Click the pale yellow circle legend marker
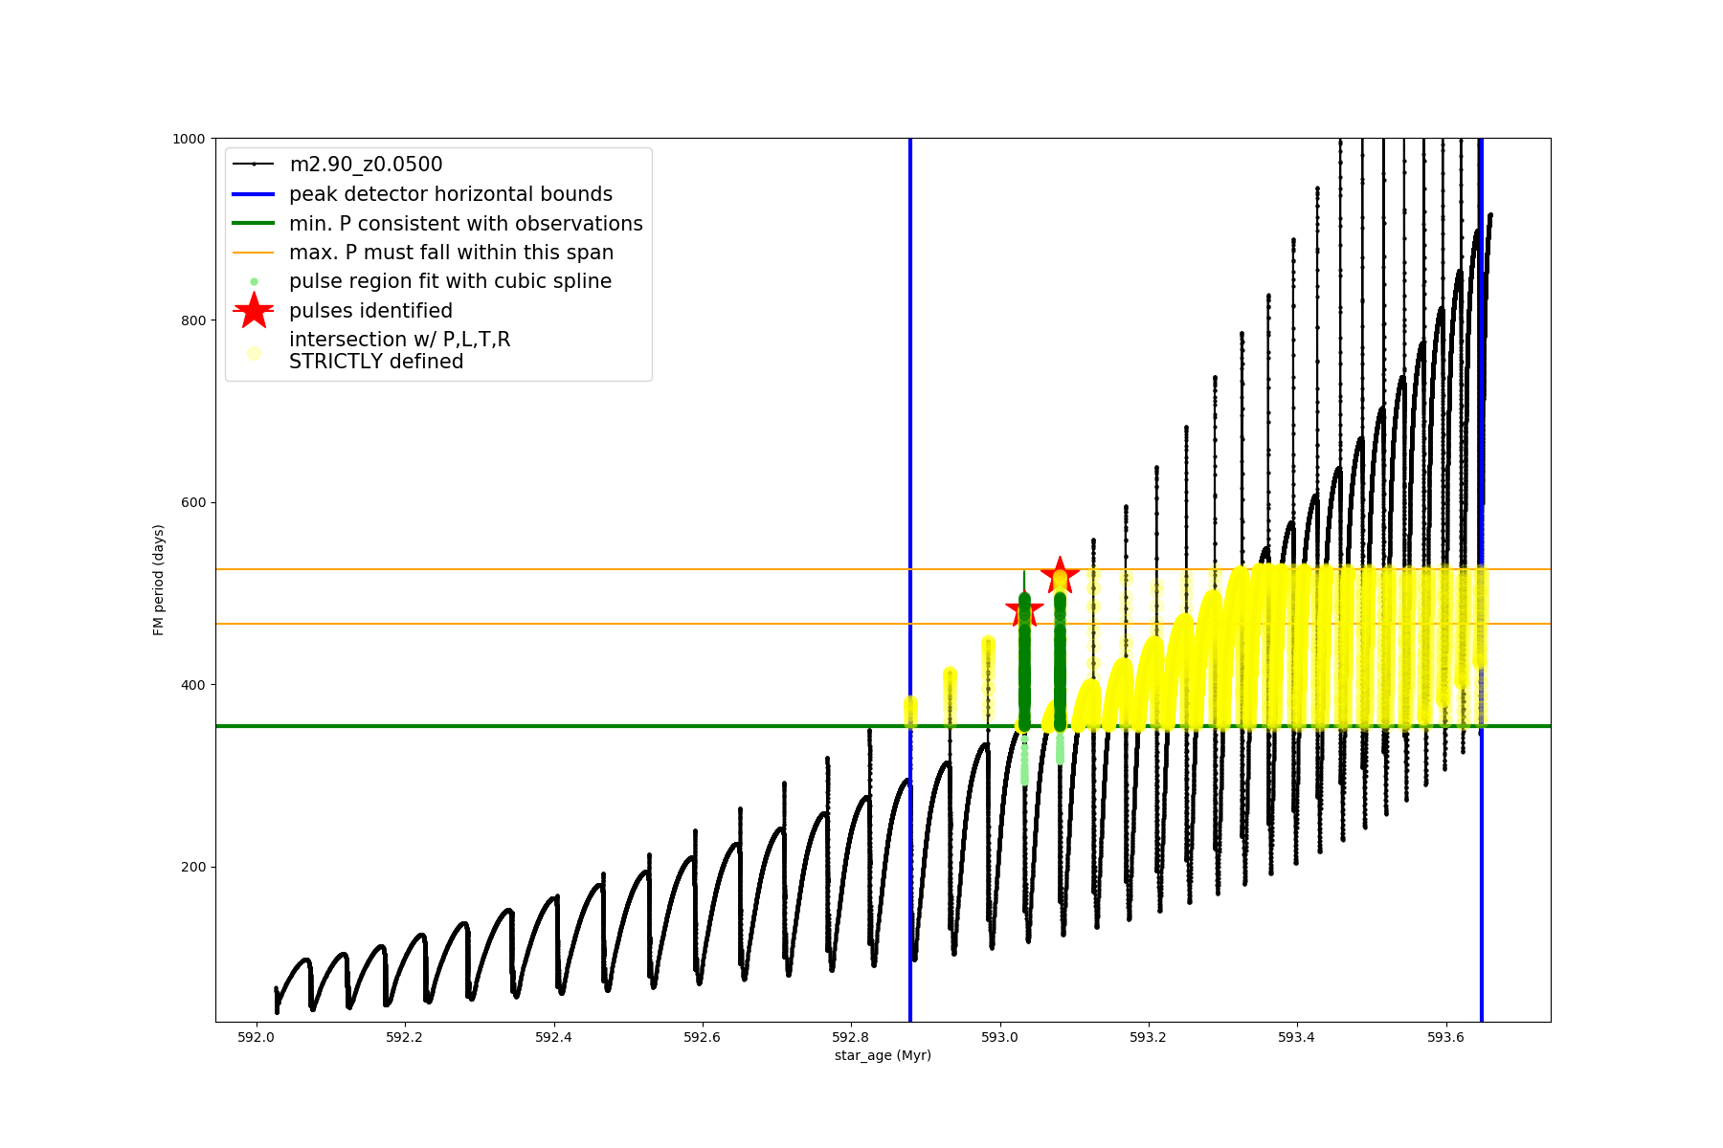 [x=254, y=353]
